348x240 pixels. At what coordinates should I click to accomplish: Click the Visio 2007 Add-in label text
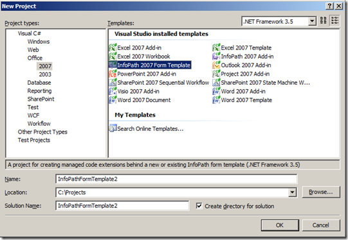[x=138, y=91]
